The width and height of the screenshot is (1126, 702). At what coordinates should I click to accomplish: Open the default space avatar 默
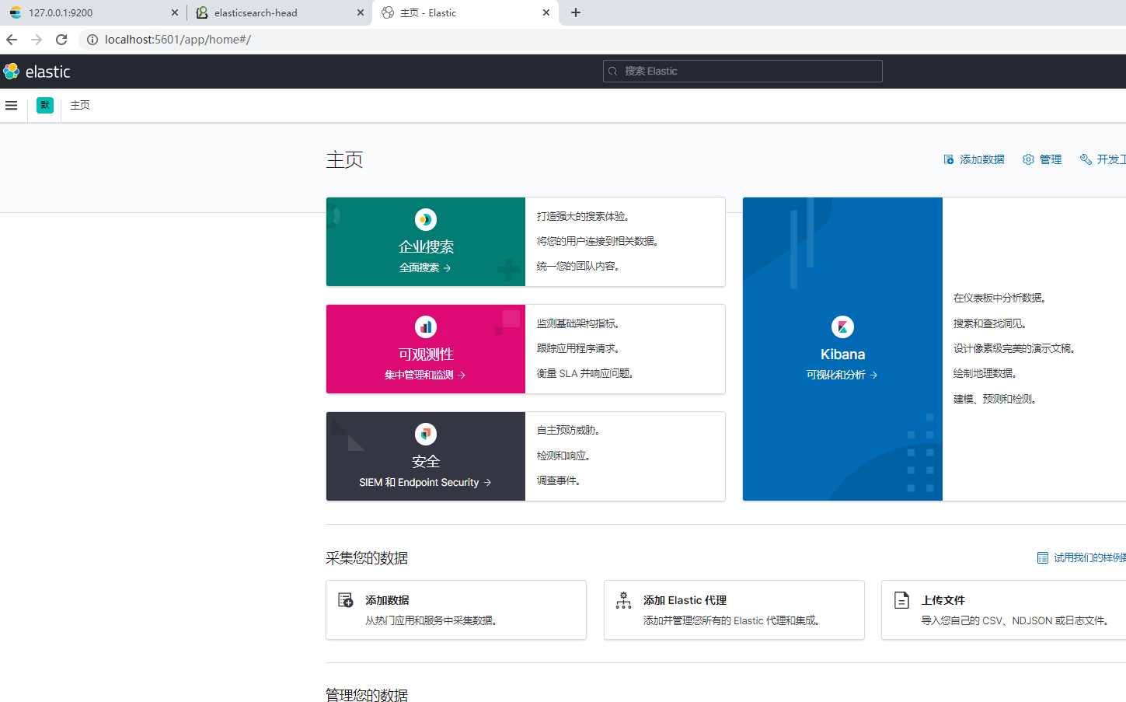(x=45, y=105)
